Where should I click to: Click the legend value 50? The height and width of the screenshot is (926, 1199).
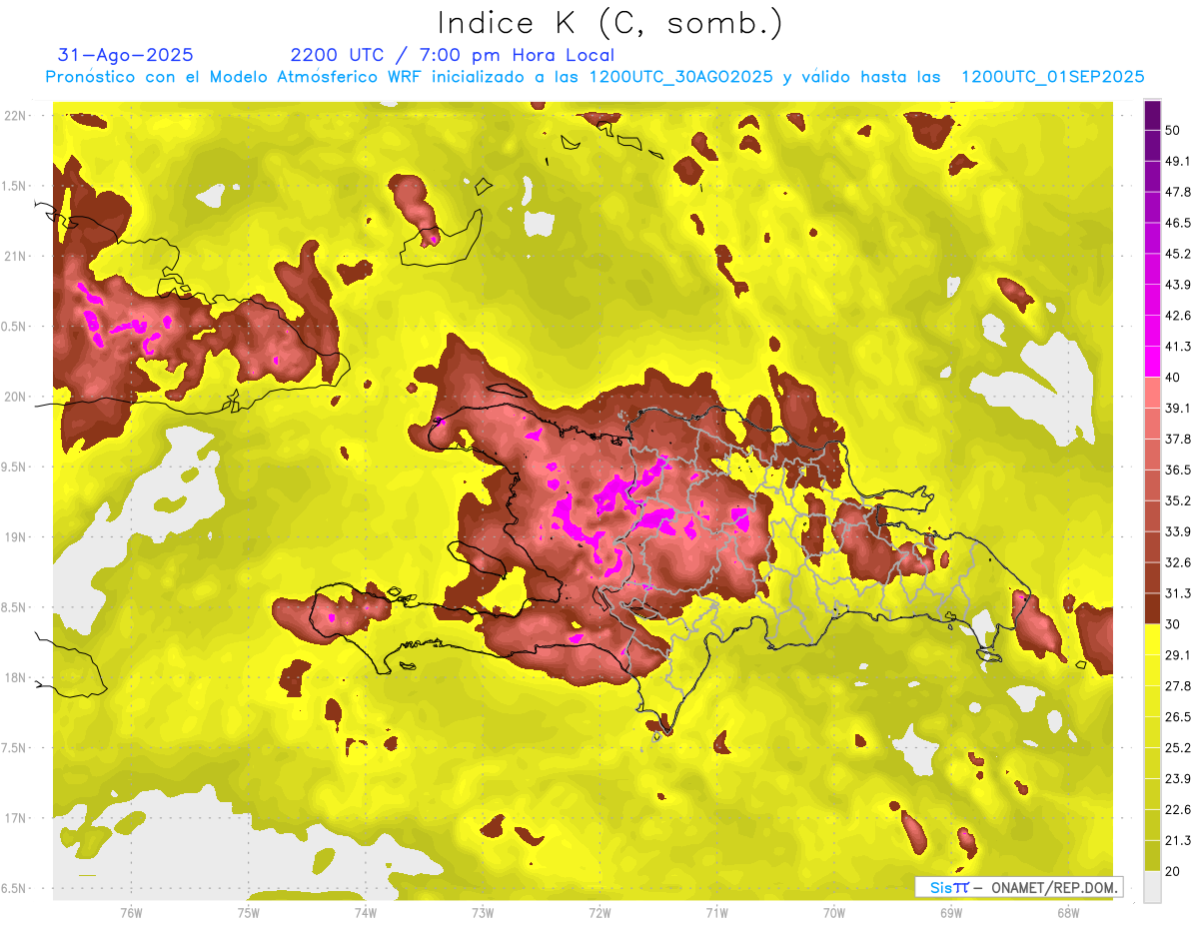(x=1175, y=130)
